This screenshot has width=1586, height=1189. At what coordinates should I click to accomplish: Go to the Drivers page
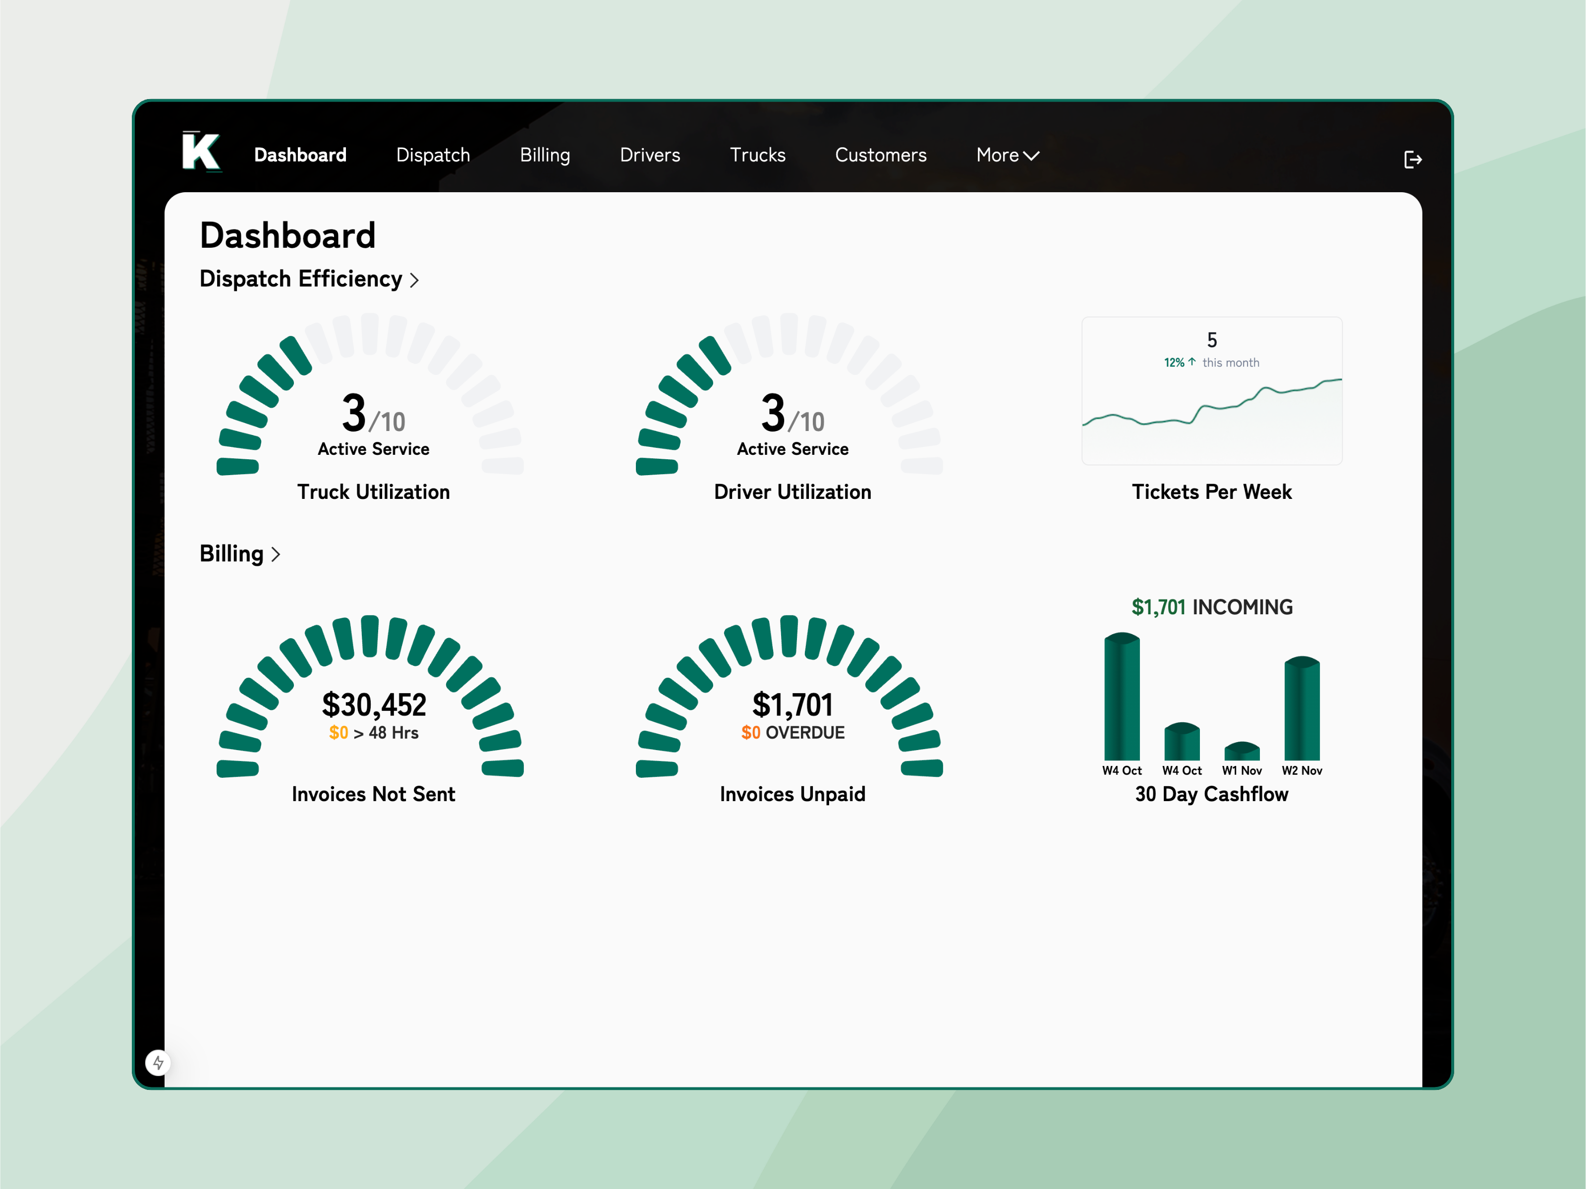650,155
